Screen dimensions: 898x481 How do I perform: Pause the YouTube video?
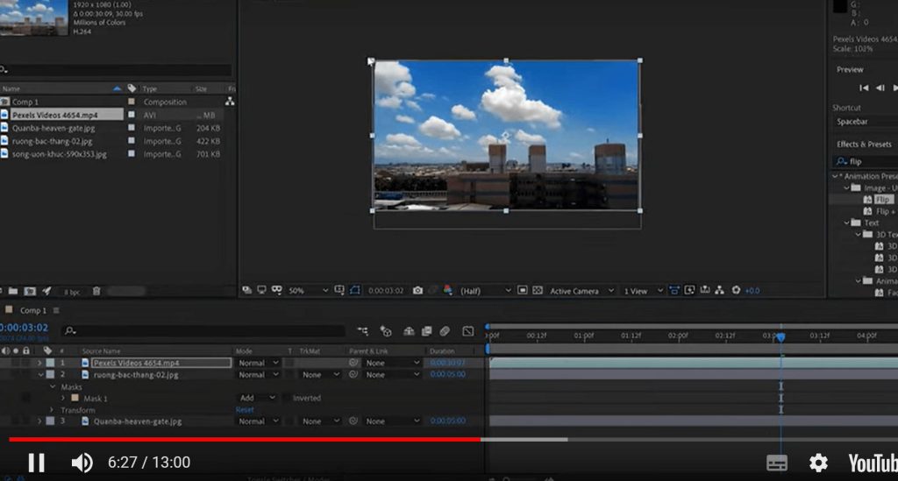point(37,463)
